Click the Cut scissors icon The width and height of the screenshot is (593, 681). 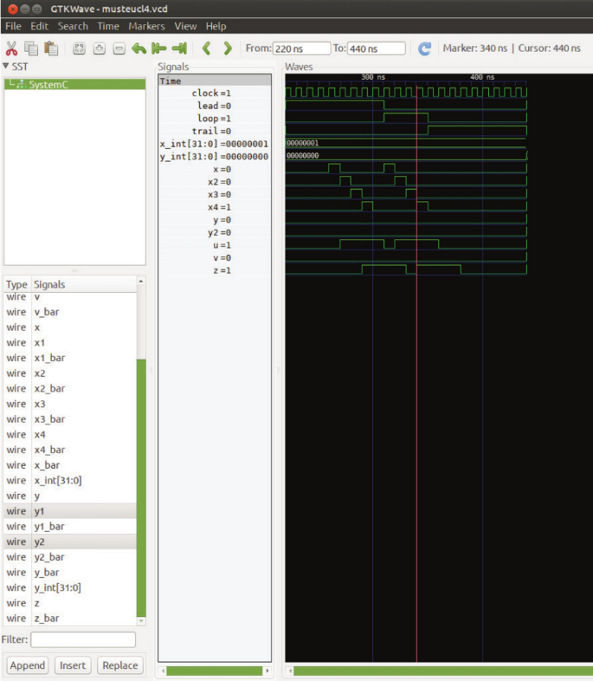(x=12, y=49)
